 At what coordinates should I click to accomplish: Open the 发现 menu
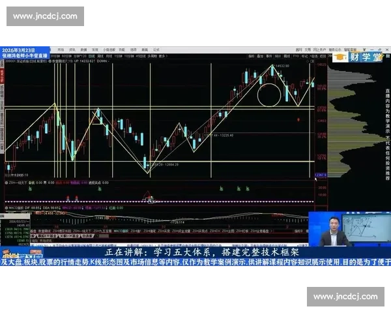(95, 50)
